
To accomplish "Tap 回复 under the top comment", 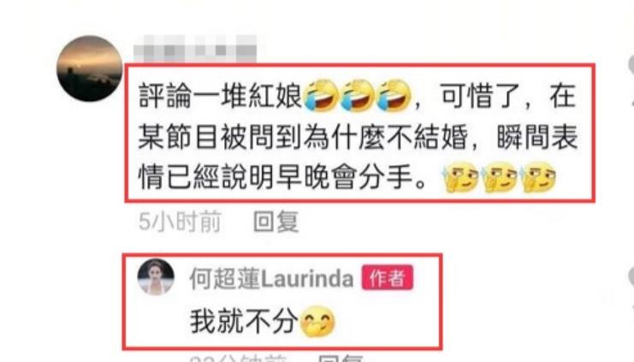I will click(276, 222).
